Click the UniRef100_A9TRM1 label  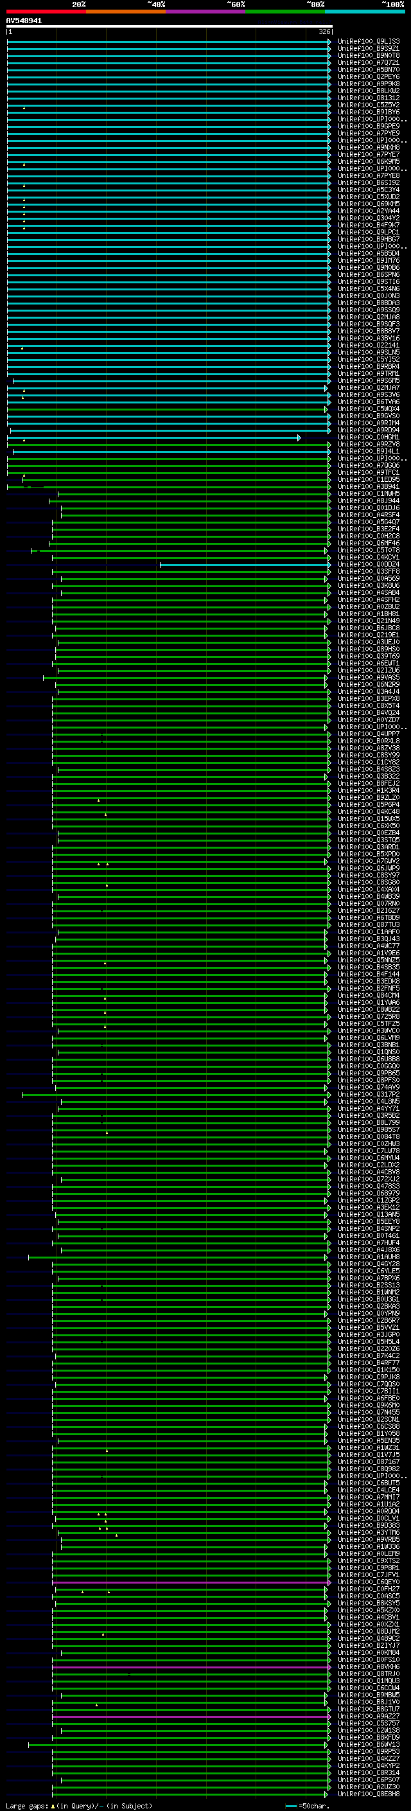(369, 373)
